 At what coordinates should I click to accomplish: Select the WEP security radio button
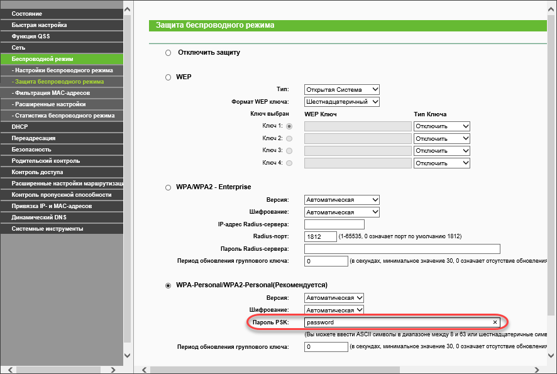coord(168,77)
